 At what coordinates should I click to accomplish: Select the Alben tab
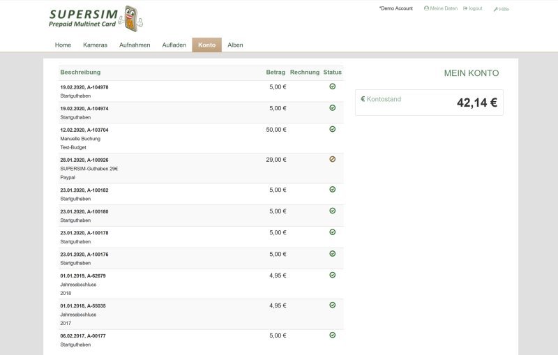[x=235, y=45]
